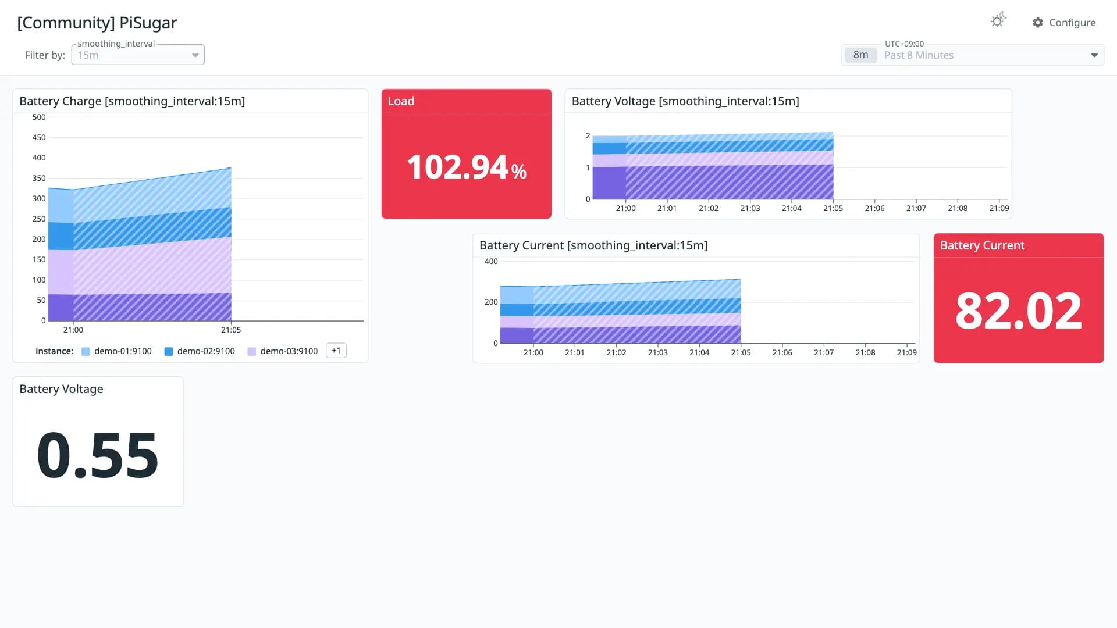
Task: Open the smoothing_interval dropdown arrow
Action: tap(195, 55)
